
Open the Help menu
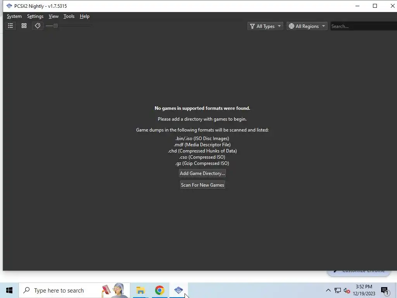click(85, 16)
